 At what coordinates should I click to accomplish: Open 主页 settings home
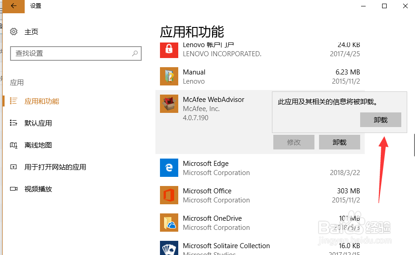(31, 32)
